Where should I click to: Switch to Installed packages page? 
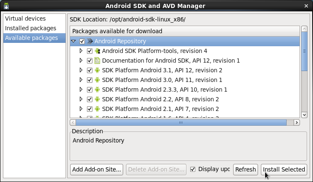click(x=34, y=28)
